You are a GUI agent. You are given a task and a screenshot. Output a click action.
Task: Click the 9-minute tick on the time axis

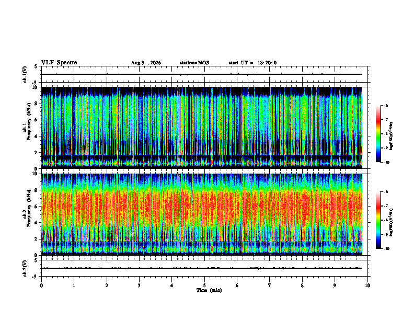click(x=335, y=285)
